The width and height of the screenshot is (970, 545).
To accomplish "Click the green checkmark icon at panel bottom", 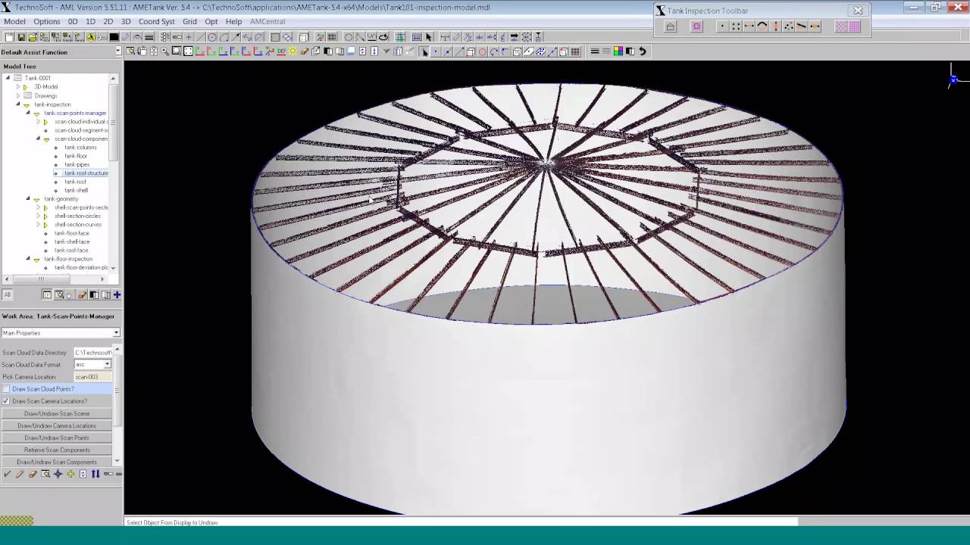I will tap(8, 474).
